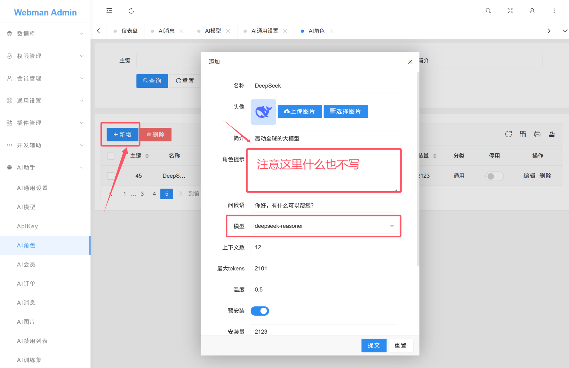This screenshot has height=368, width=569.
Task: Click the print table icon
Action: 537,134
